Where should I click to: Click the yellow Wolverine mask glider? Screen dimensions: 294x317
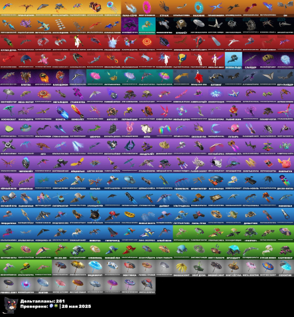(x=181, y=59)
